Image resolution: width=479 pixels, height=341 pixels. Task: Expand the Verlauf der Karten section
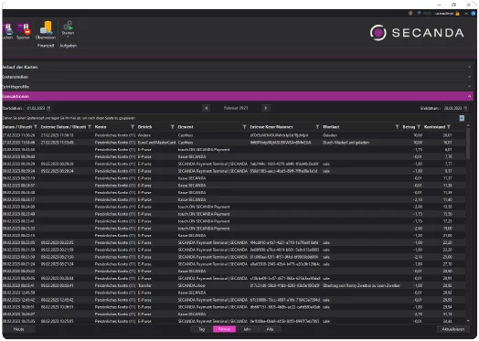tap(238, 67)
